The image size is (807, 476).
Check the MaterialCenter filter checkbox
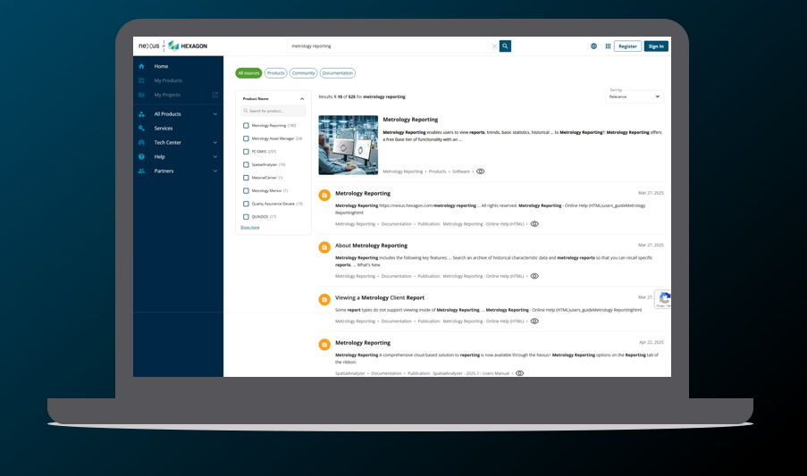(246, 178)
